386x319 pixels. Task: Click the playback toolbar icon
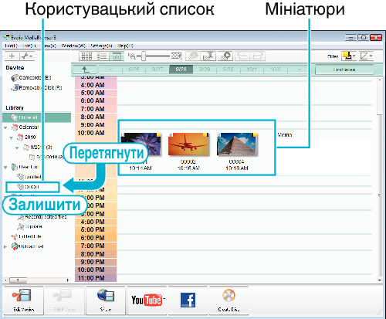[225, 56]
